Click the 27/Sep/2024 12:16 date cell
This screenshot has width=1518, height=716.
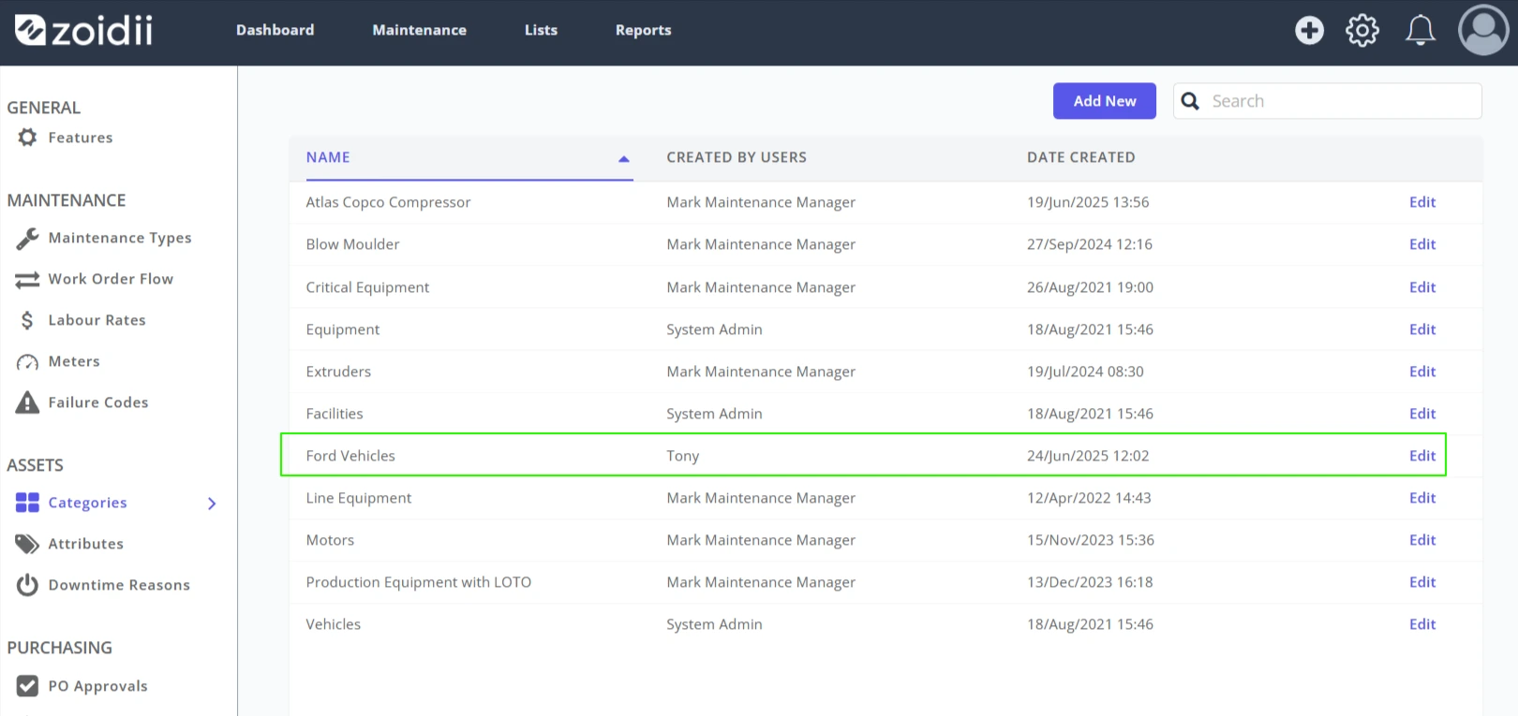coord(1090,244)
